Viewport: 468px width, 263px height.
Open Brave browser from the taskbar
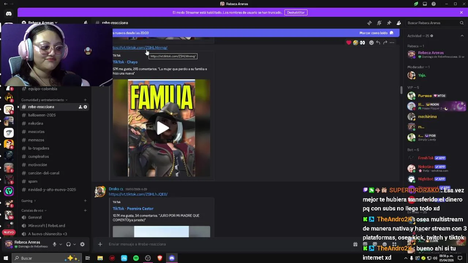coord(160,258)
